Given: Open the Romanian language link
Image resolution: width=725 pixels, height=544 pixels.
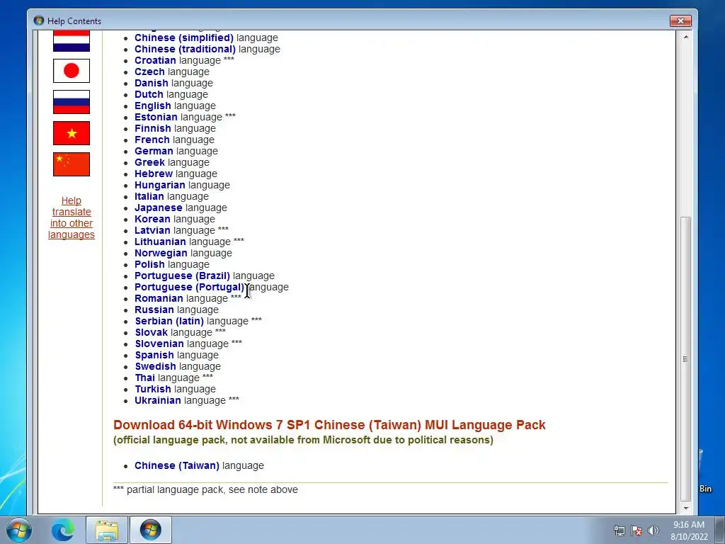Looking at the screenshot, I should tap(159, 298).
